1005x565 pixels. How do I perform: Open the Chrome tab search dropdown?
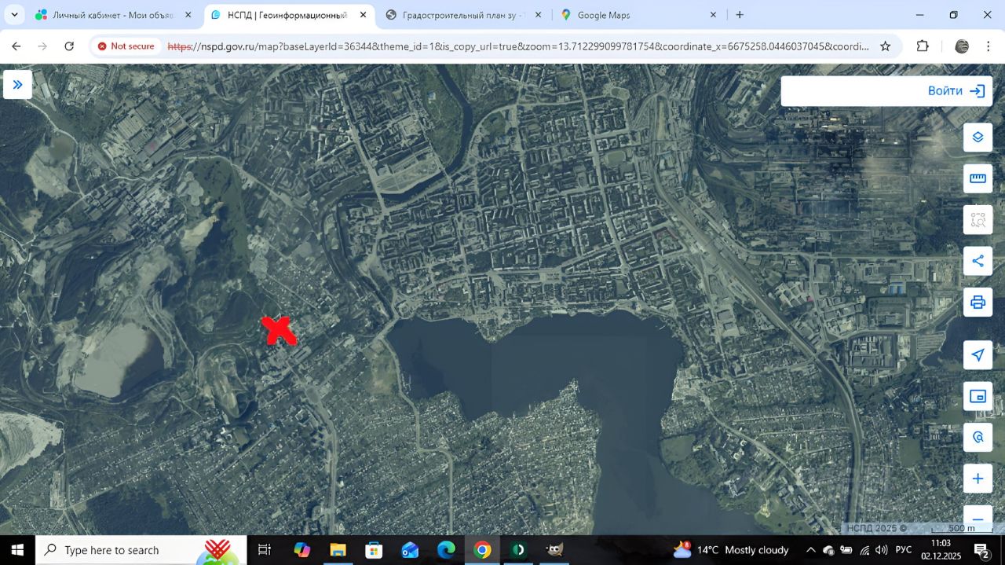point(14,15)
